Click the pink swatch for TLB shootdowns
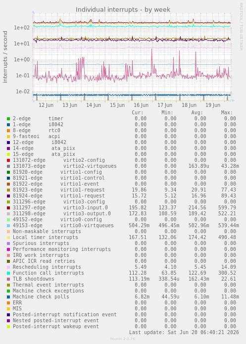The image size is (246, 344). tap(8, 279)
